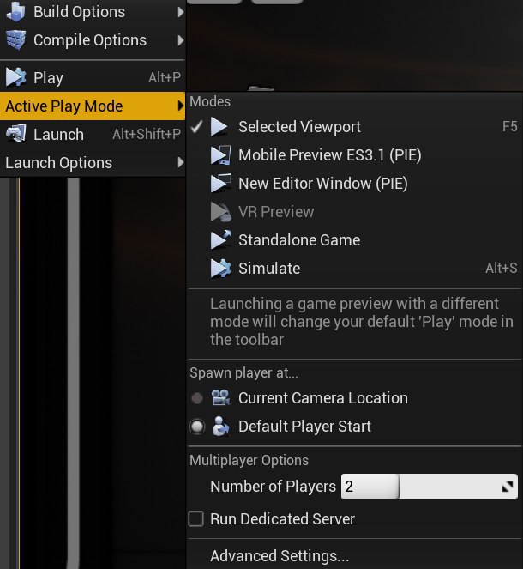Select Current Camera Location radio button

point(197,398)
